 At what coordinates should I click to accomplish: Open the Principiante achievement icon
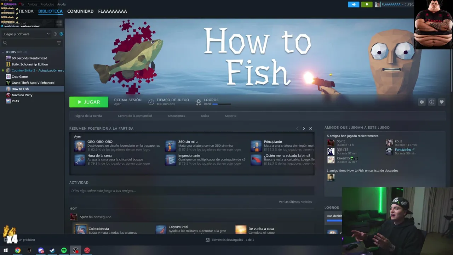[256, 146]
